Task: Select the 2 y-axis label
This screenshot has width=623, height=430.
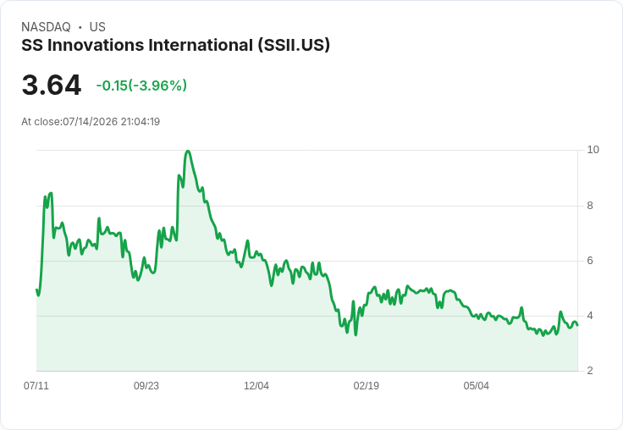Action: coord(590,371)
